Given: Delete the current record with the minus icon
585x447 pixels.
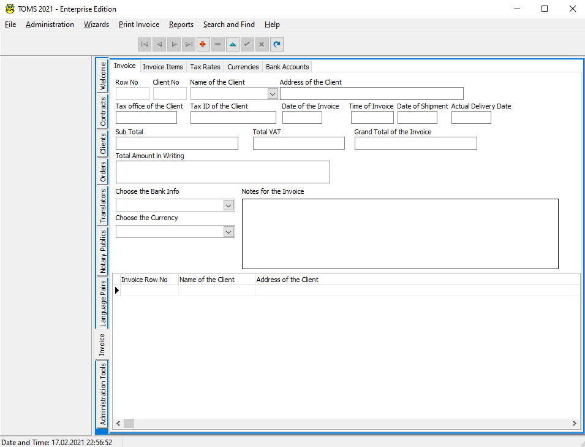Looking at the screenshot, I should pos(217,44).
